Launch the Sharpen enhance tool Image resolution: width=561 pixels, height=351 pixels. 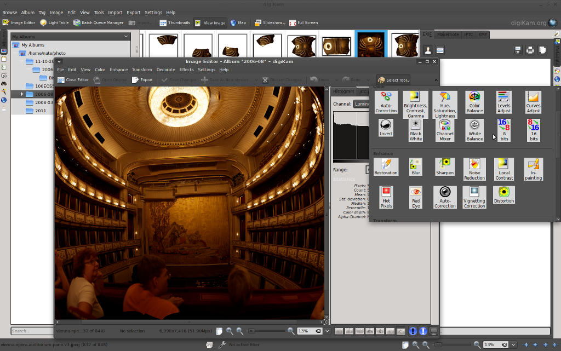click(x=444, y=167)
